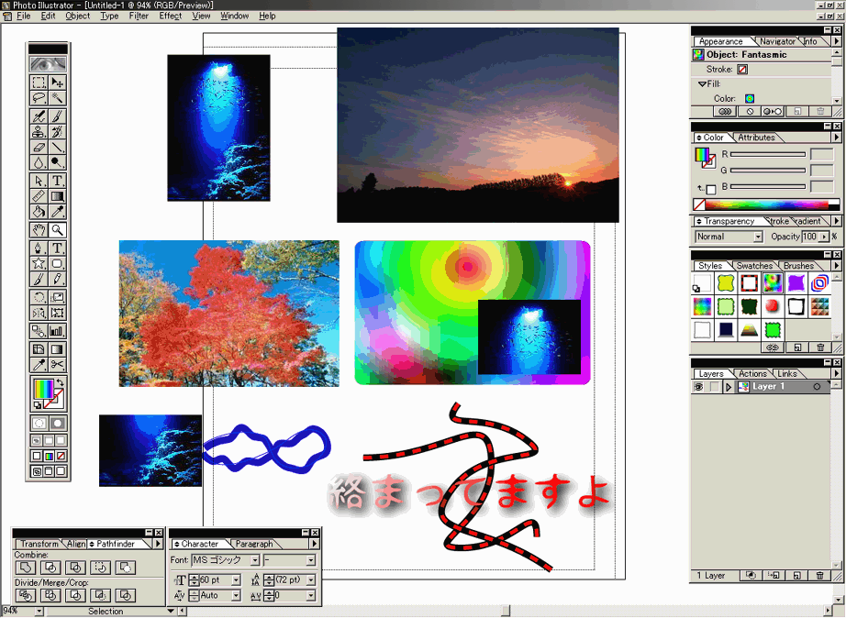846x618 pixels.
Task: Pick the Scissors tool in toolbox
Action: pos(58,366)
